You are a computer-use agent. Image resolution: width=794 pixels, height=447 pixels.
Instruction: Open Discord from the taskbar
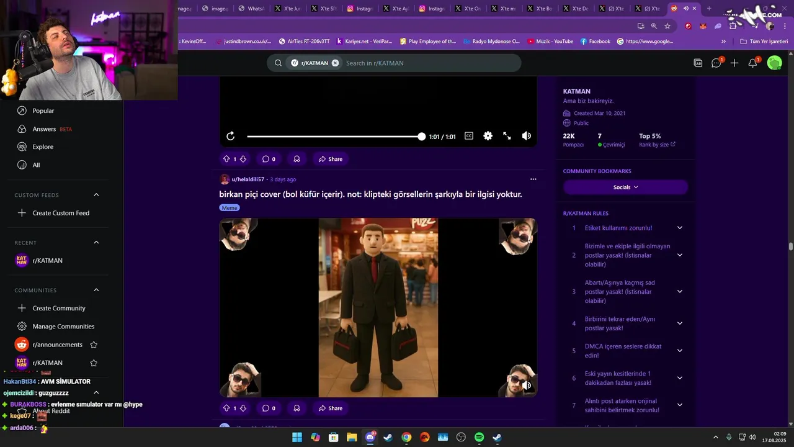370,437
